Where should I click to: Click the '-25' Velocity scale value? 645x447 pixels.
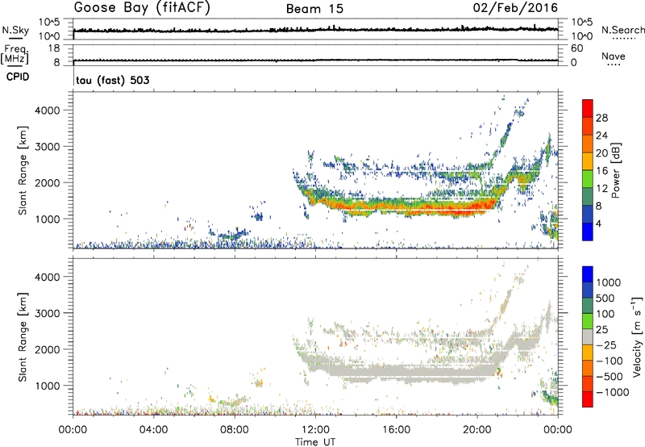606,345
